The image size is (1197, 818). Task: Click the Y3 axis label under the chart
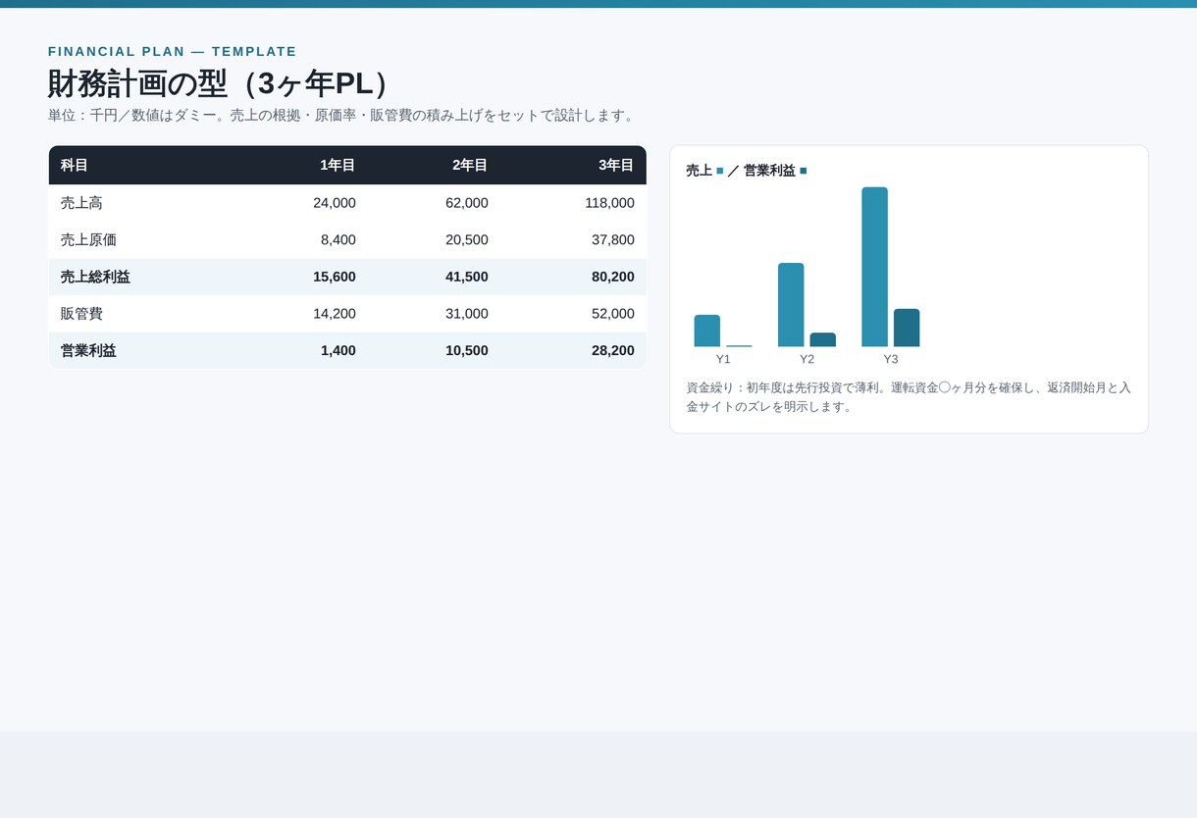pyautogui.click(x=891, y=359)
